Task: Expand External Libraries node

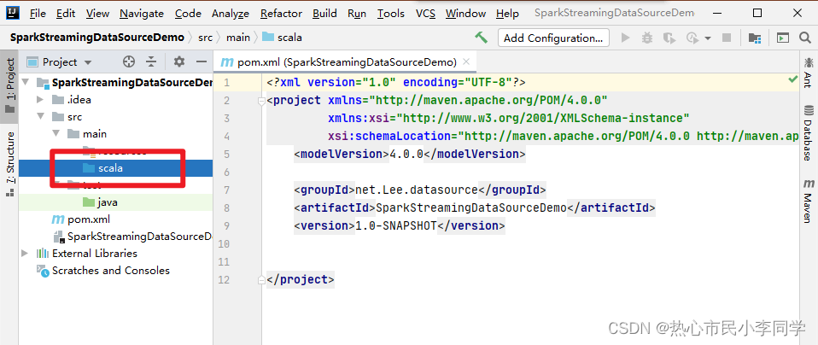Action: pyautogui.click(x=25, y=253)
